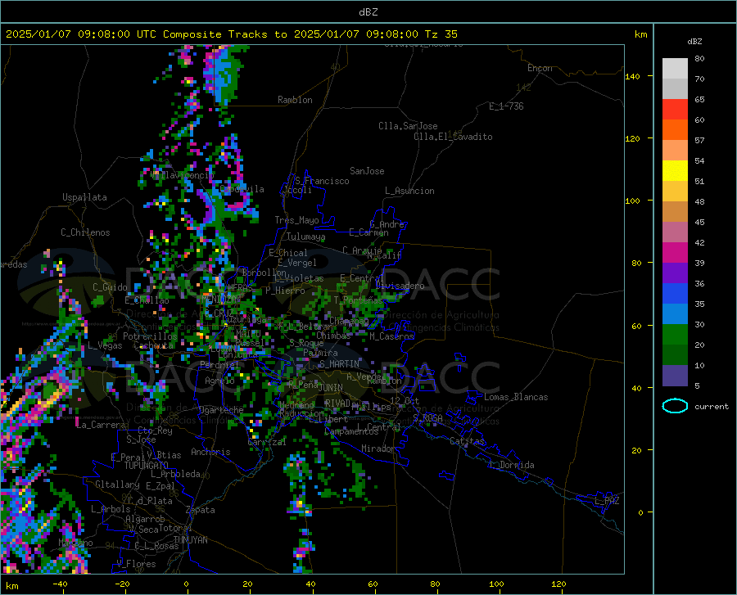
Task: Click the 'Agrelo' place label
Action: click(219, 381)
